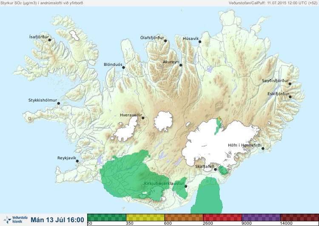Click the orange SO2 hotspot north of Vatnajökull
This screenshot has height=226, width=319.
(219, 119)
